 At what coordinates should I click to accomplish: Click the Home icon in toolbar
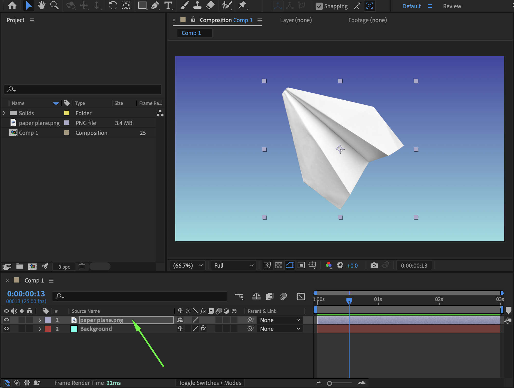click(x=12, y=5)
